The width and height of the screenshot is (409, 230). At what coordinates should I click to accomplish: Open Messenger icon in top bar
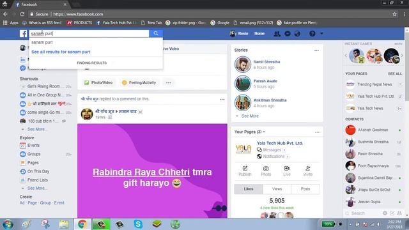(x=288, y=34)
